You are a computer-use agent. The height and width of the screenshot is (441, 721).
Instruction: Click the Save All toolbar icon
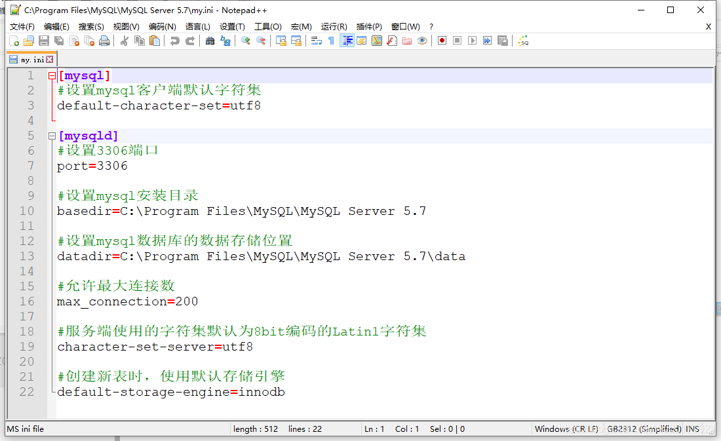click(59, 41)
